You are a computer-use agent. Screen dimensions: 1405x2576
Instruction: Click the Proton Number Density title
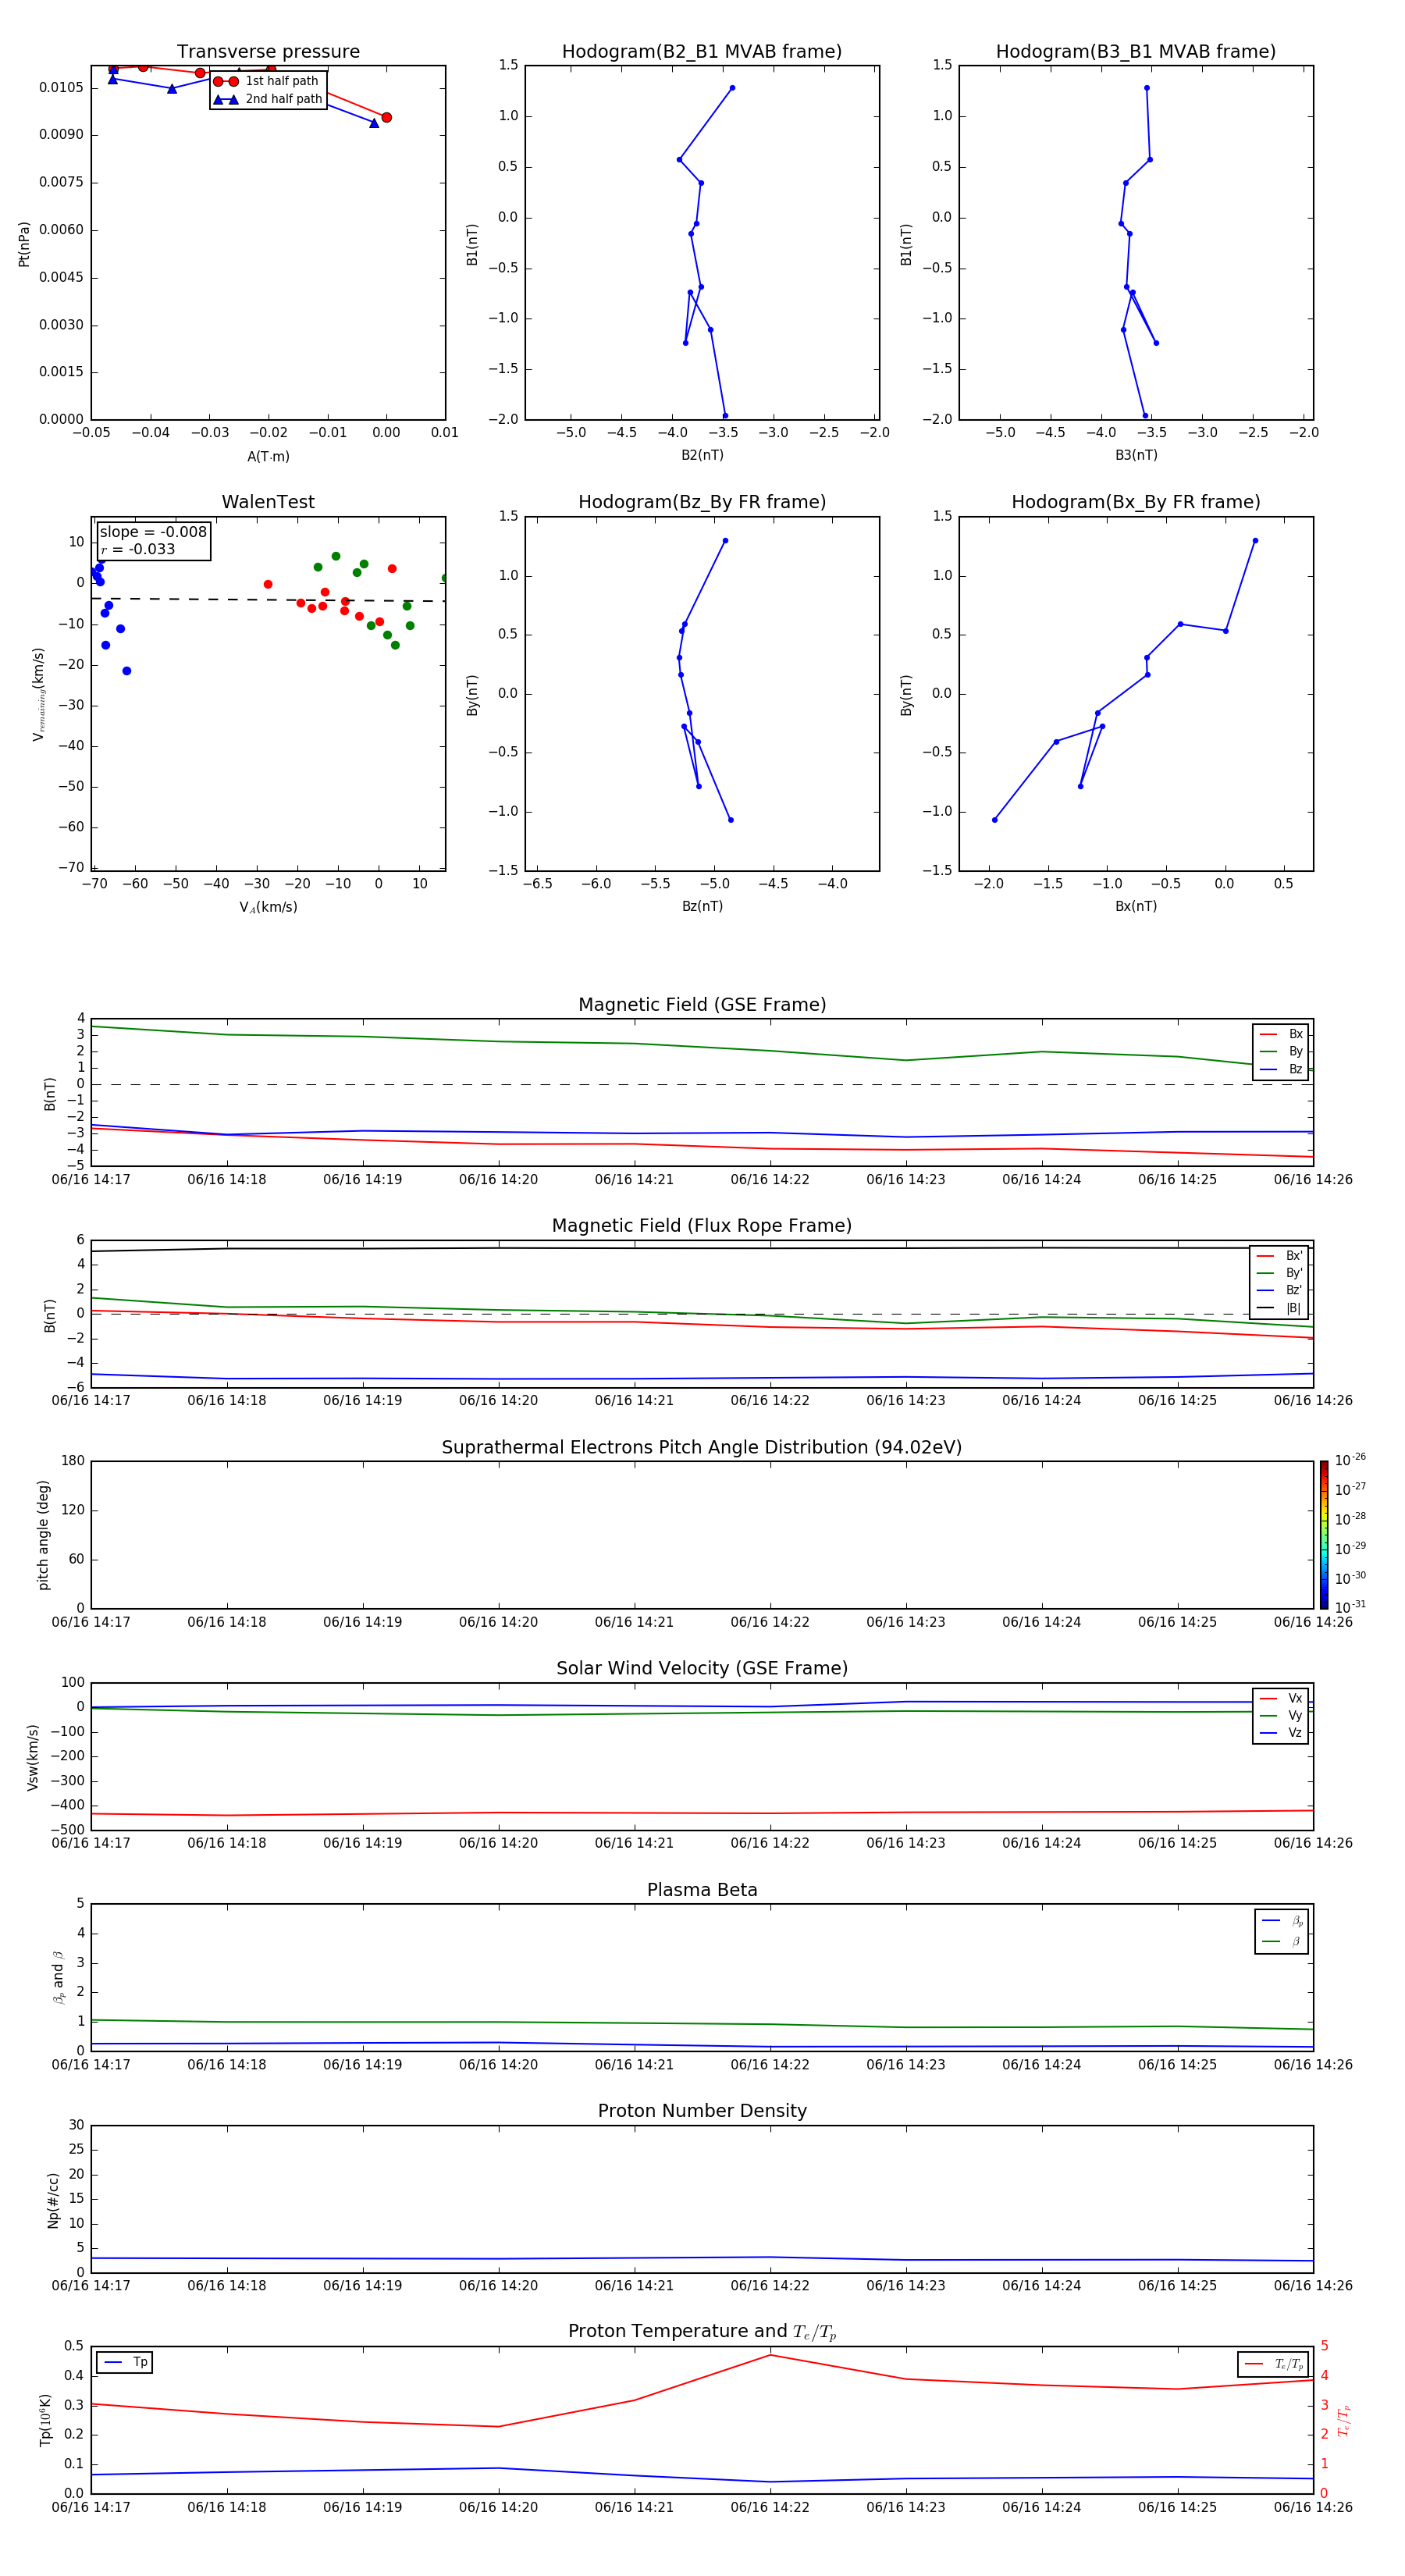[x=702, y=2111]
